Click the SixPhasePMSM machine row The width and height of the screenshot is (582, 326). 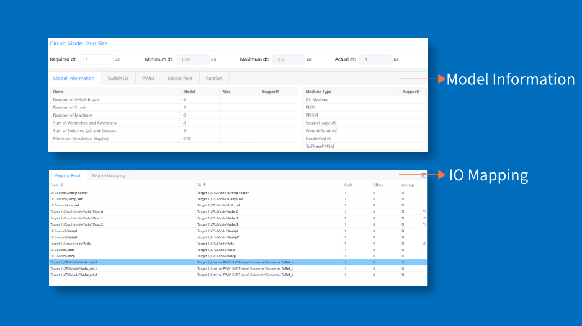click(x=364, y=146)
